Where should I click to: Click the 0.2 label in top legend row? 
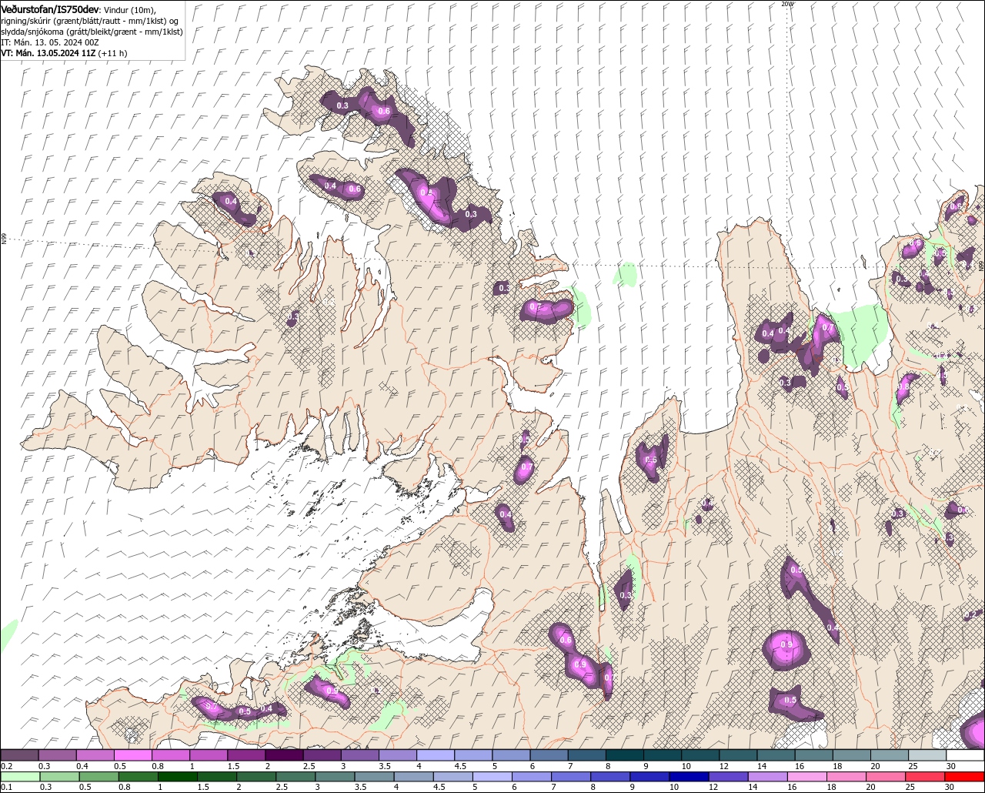[x=5, y=766]
